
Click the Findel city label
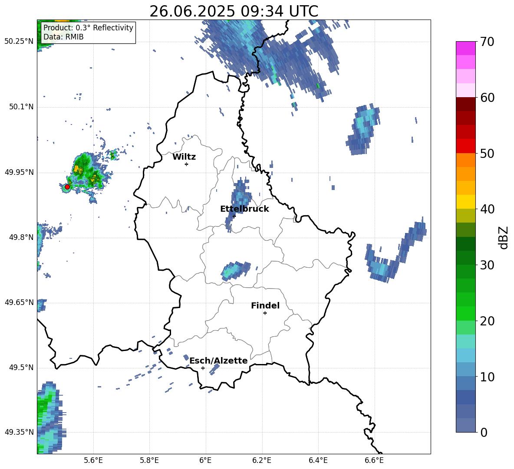coord(265,305)
